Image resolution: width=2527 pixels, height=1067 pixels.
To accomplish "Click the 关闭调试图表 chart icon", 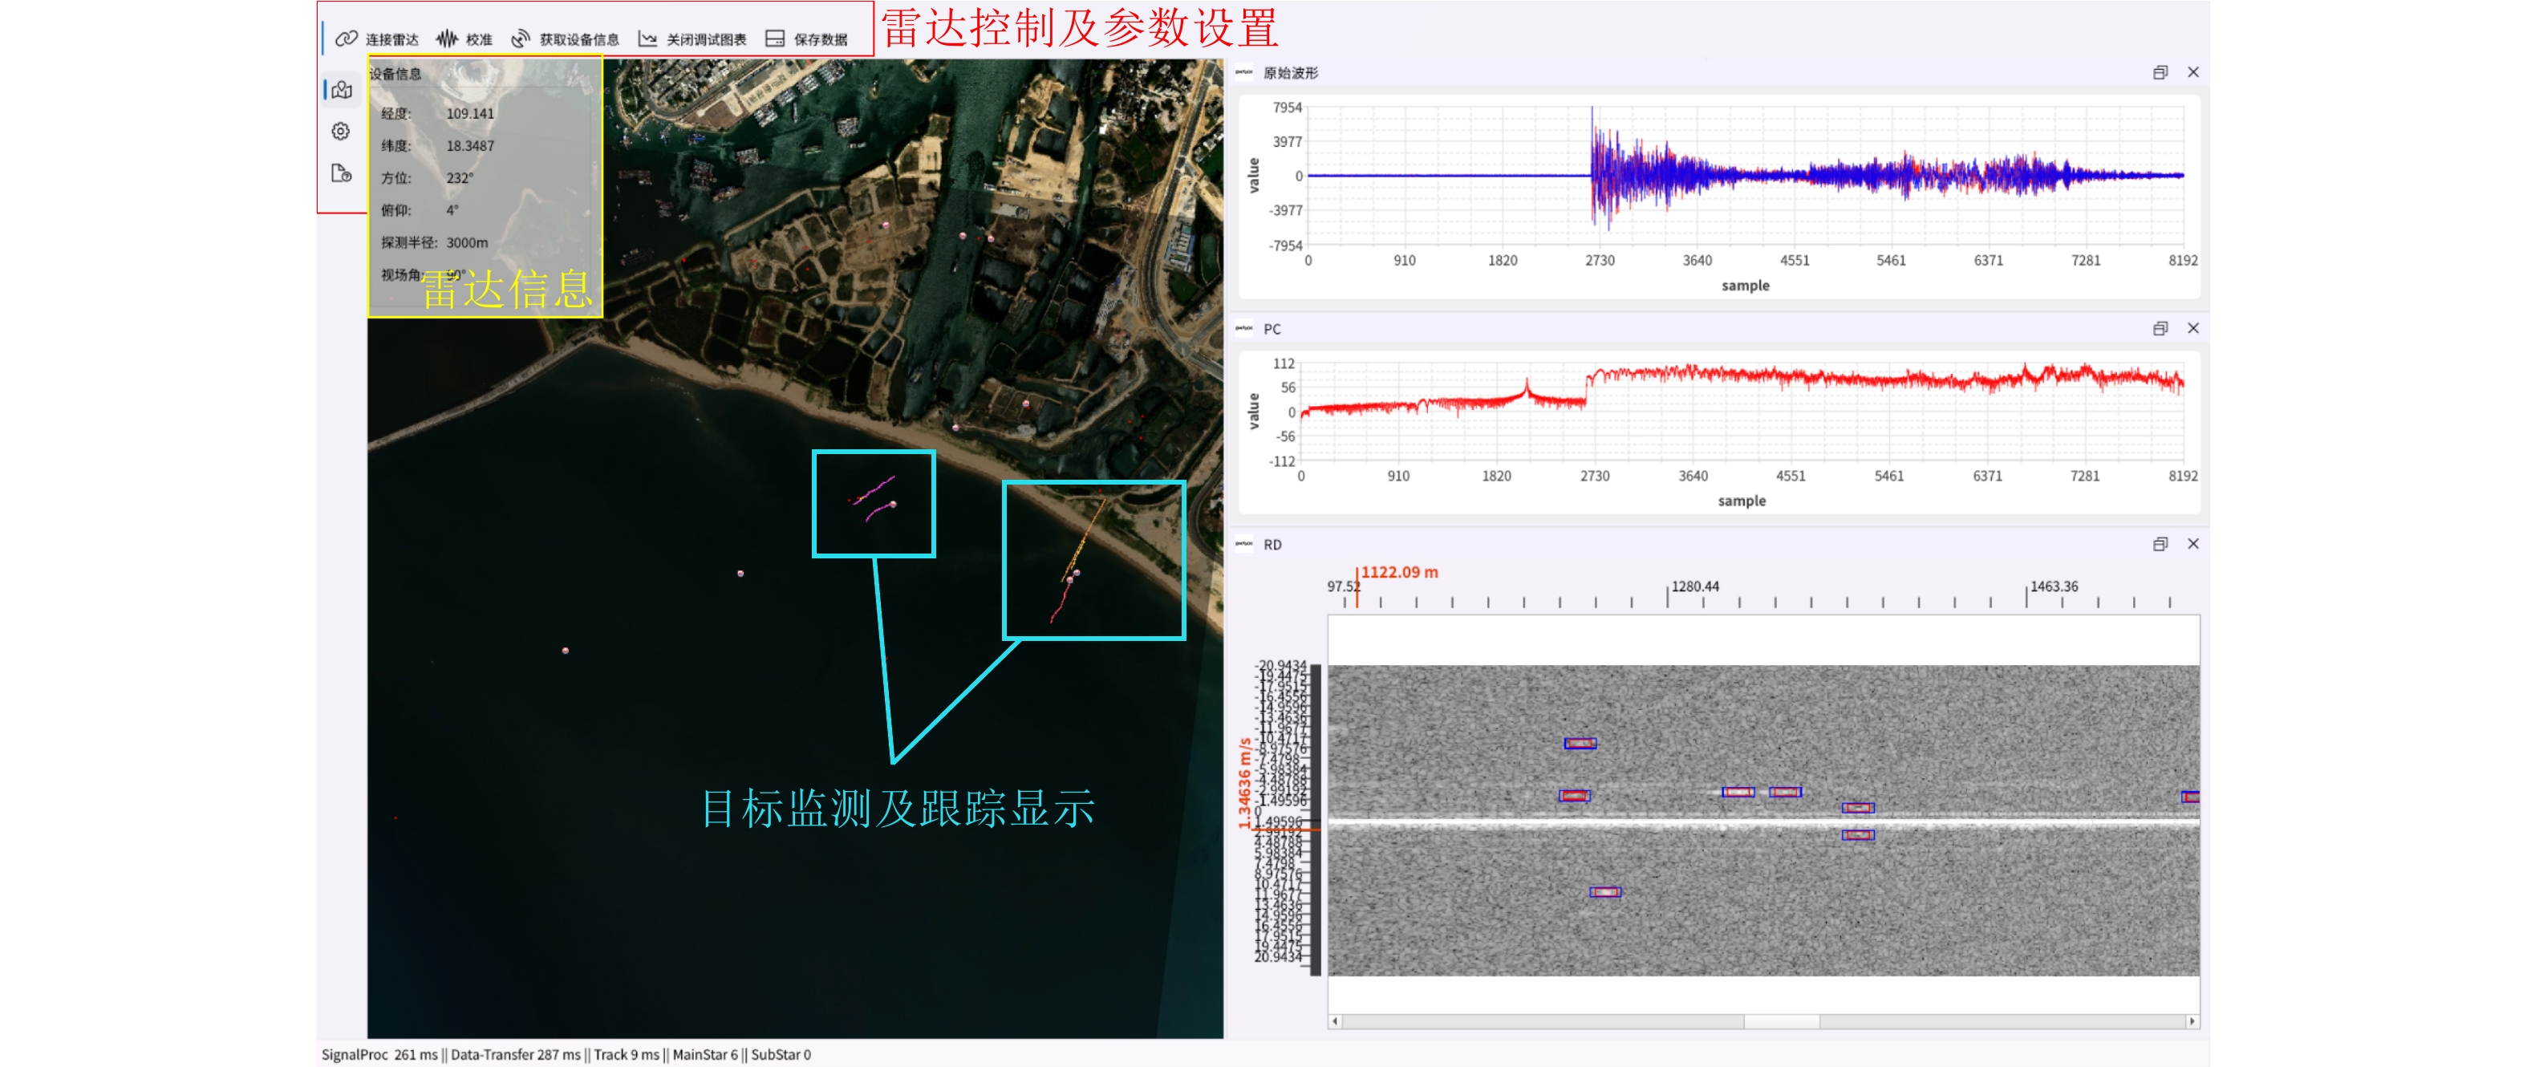I will 647,39.
